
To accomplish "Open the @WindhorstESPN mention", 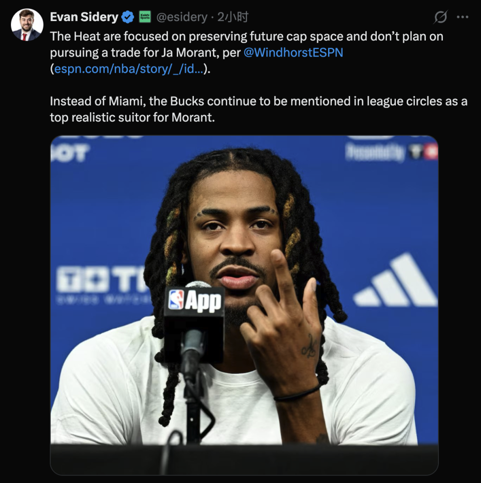I will click(x=293, y=53).
